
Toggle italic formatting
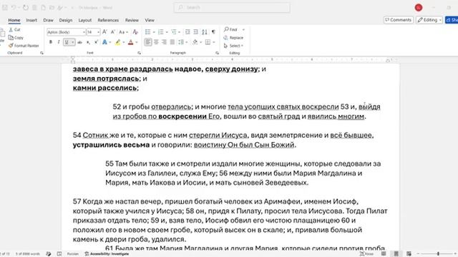59,42
